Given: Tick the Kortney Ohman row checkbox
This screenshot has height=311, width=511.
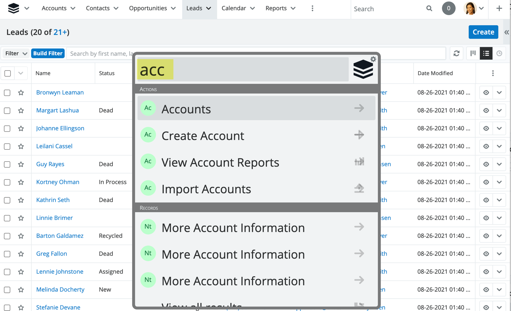Looking at the screenshot, I should click(7, 182).
